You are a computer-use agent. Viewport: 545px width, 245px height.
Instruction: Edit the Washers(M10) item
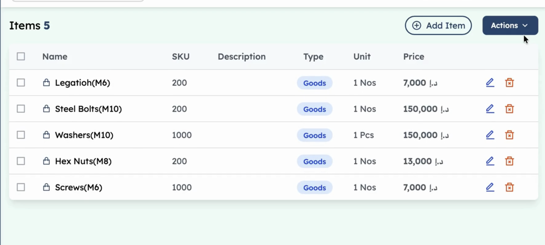(490, 135)
